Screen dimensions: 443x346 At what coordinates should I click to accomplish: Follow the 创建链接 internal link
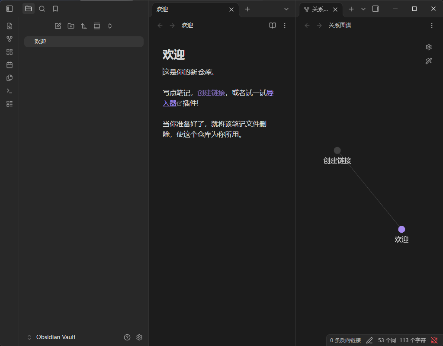(211, 93)
